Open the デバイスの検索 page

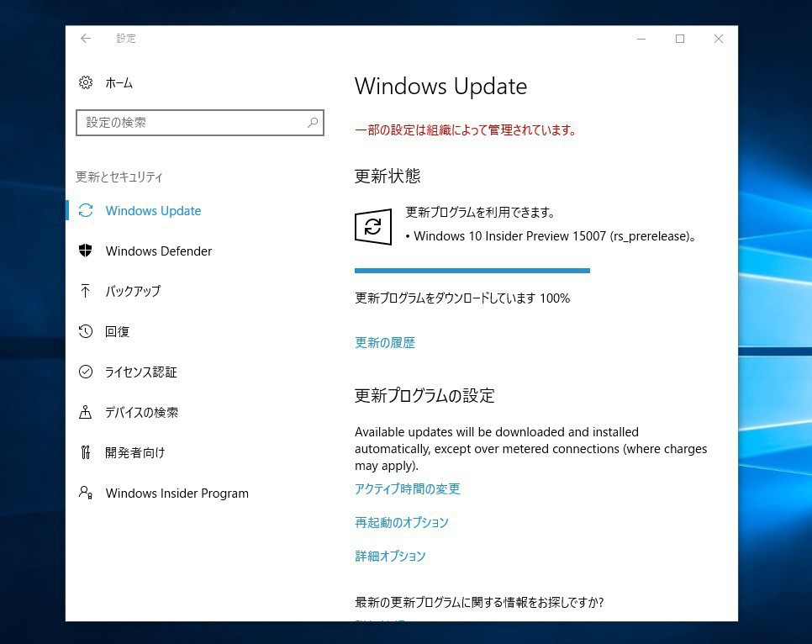(x=141, y=413)
